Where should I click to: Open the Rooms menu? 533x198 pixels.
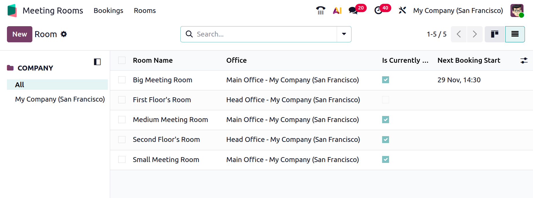click(x=145, y=11)
